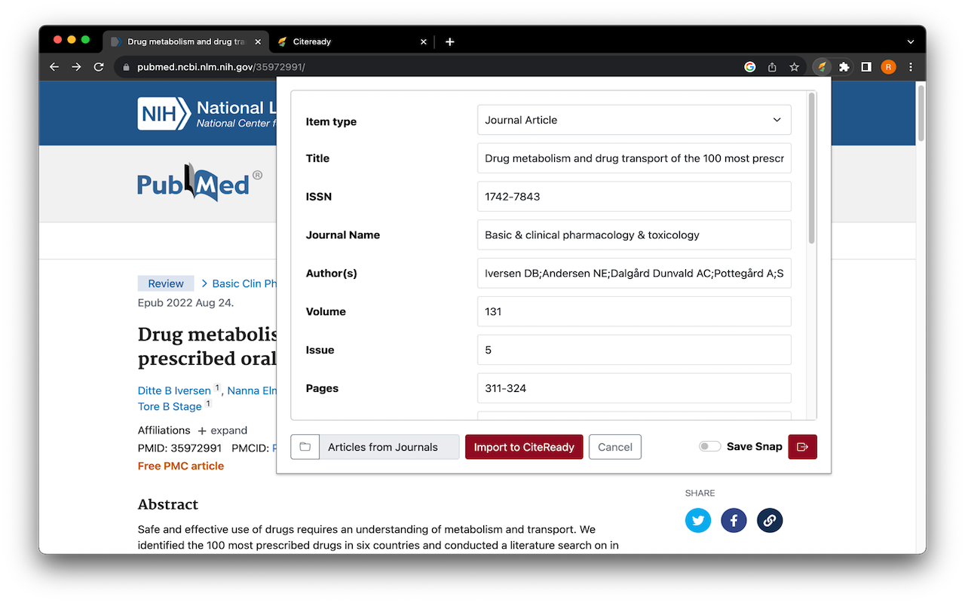Open the Chrome extensions puzzle icon
The height and width of the screenshot is (603, 965).
[x=844, y=66]
